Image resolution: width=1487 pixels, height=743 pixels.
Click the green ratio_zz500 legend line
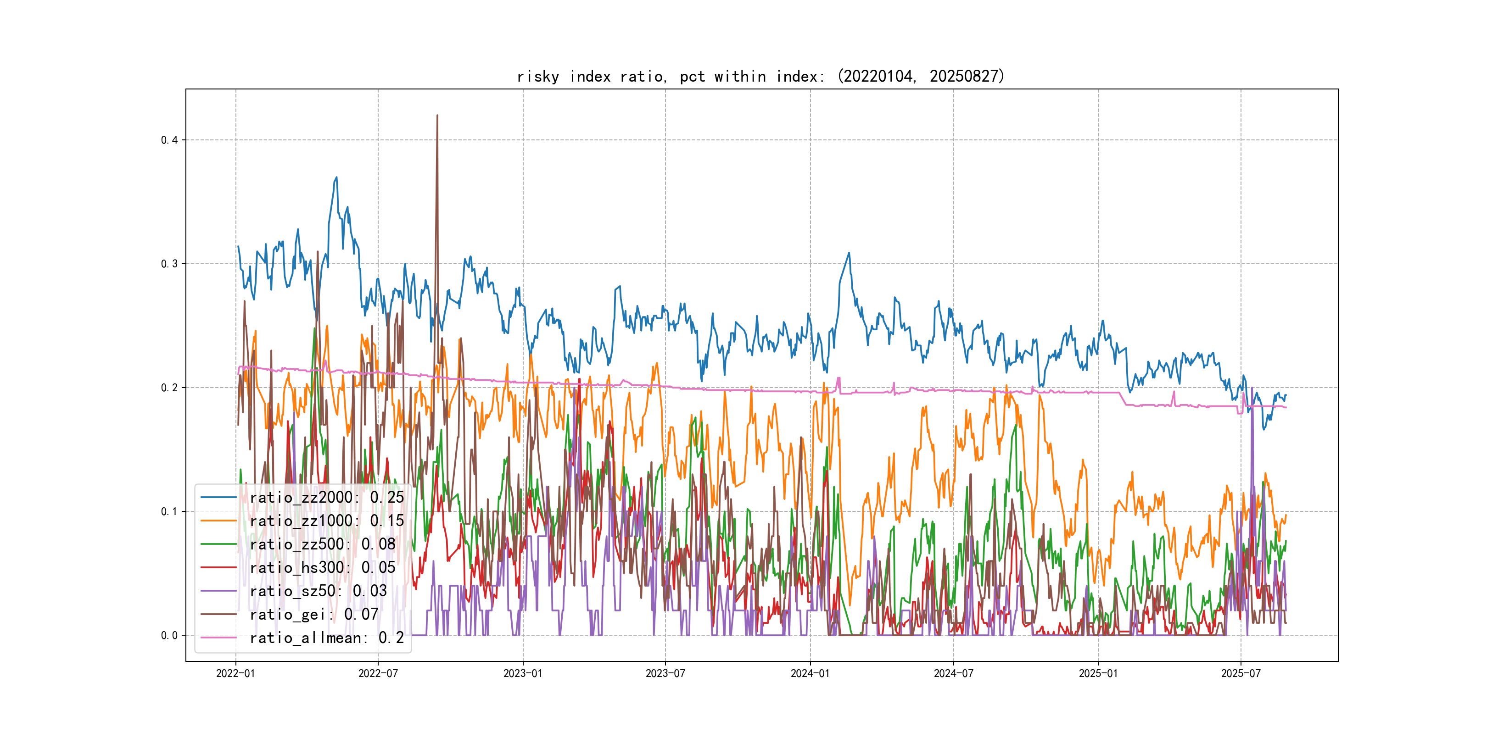218,544
